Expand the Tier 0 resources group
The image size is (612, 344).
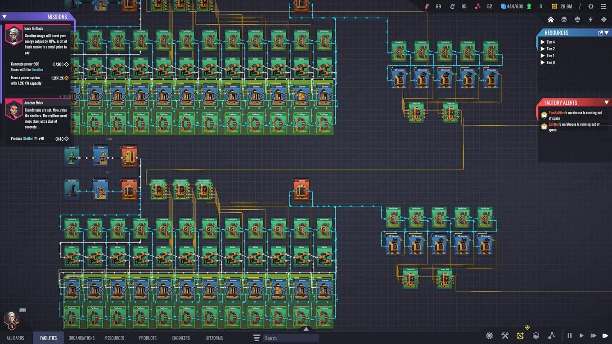tap(543, 63)
